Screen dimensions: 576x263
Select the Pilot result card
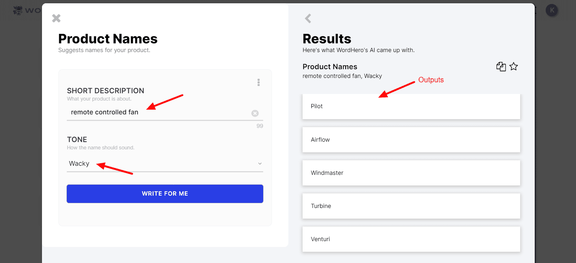click(411, 106)
